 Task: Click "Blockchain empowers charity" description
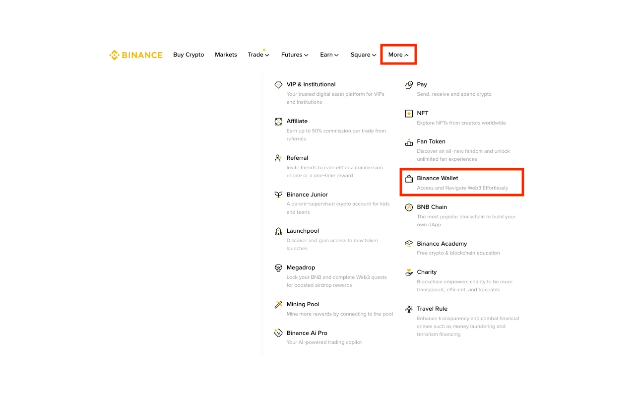click(x=465, y=286)
